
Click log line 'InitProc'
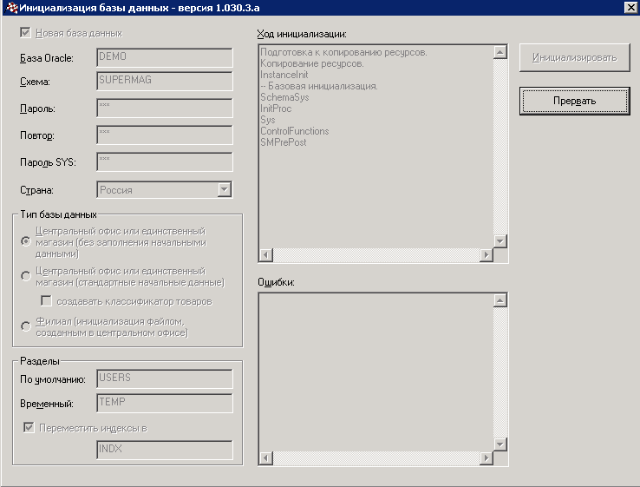276,109
